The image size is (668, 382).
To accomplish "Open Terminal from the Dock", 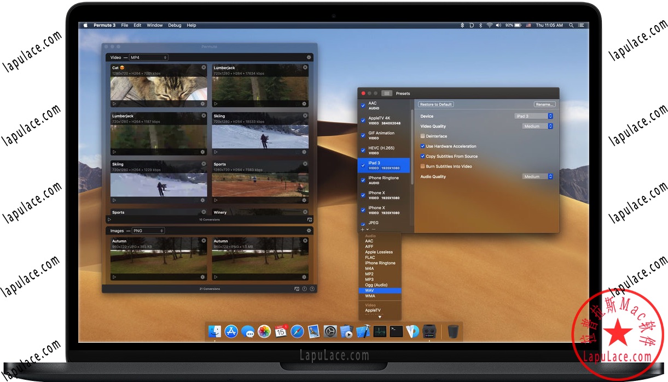I will 397,331.
